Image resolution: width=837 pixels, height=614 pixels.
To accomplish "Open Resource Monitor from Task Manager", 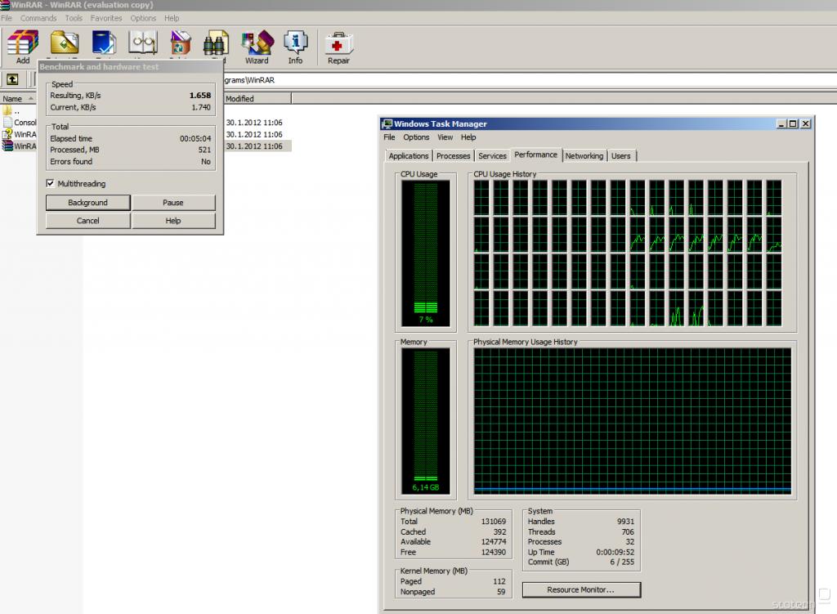I will pyautogui.click(x=581, y=589).
